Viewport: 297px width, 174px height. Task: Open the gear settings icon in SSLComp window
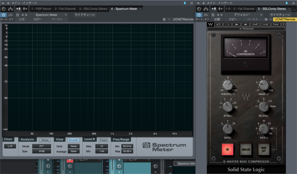point(266,19)
